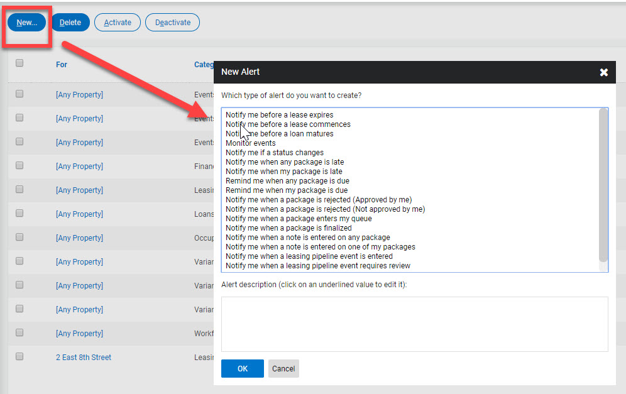Screen dimensions: 626x394
Task: Select 'Notify me before a lease expires'
Action: 278,115
